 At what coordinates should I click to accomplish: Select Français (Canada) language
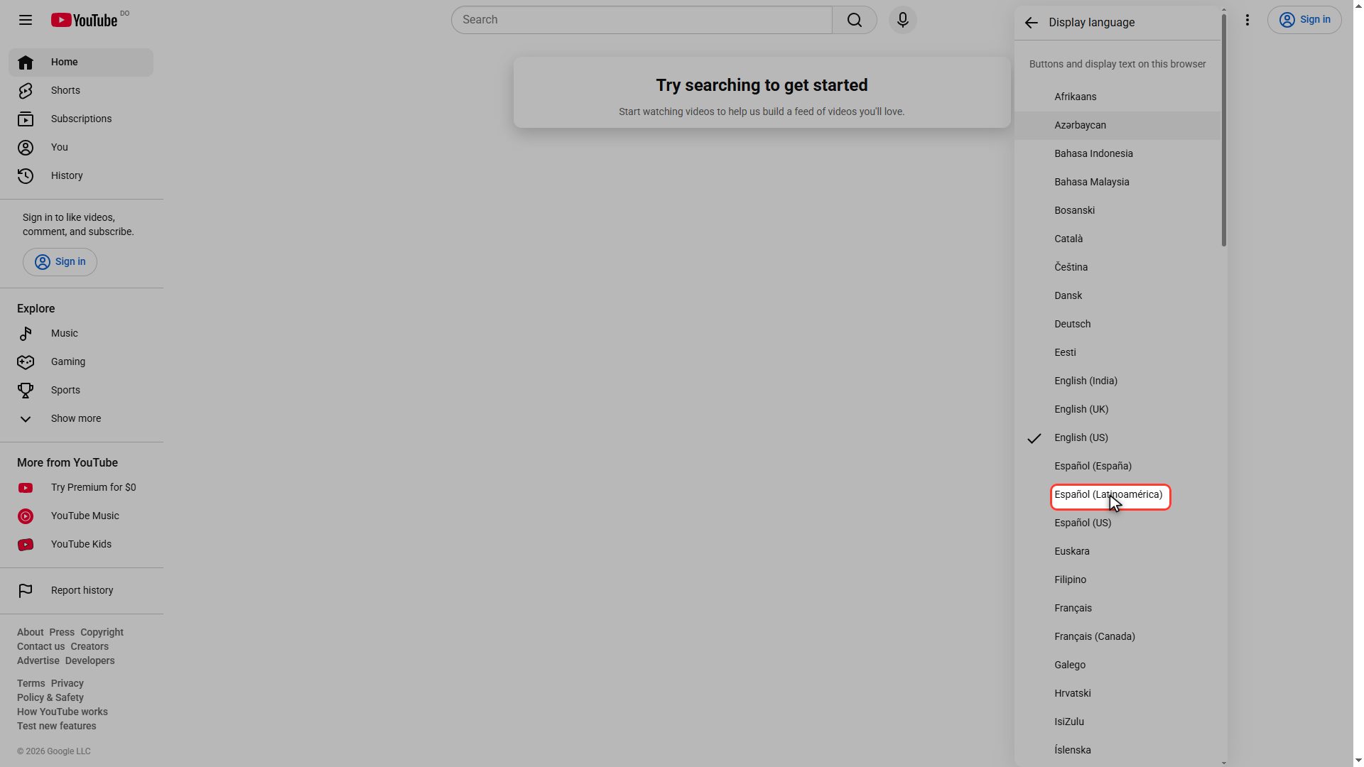[1117, 637]
